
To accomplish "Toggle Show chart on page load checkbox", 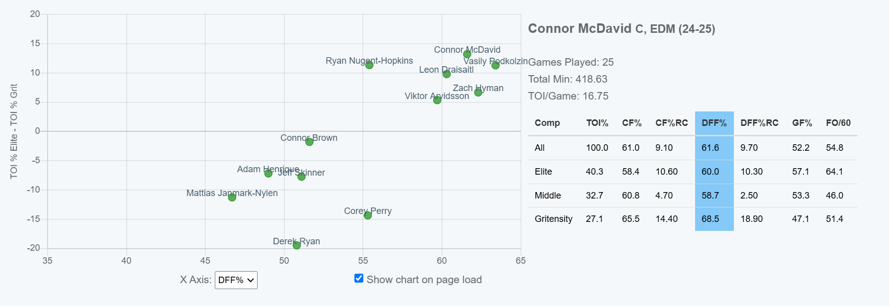I will click(x=359, y=278).
